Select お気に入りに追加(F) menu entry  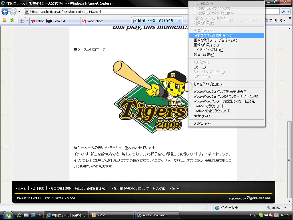click(x=226, y=84)
